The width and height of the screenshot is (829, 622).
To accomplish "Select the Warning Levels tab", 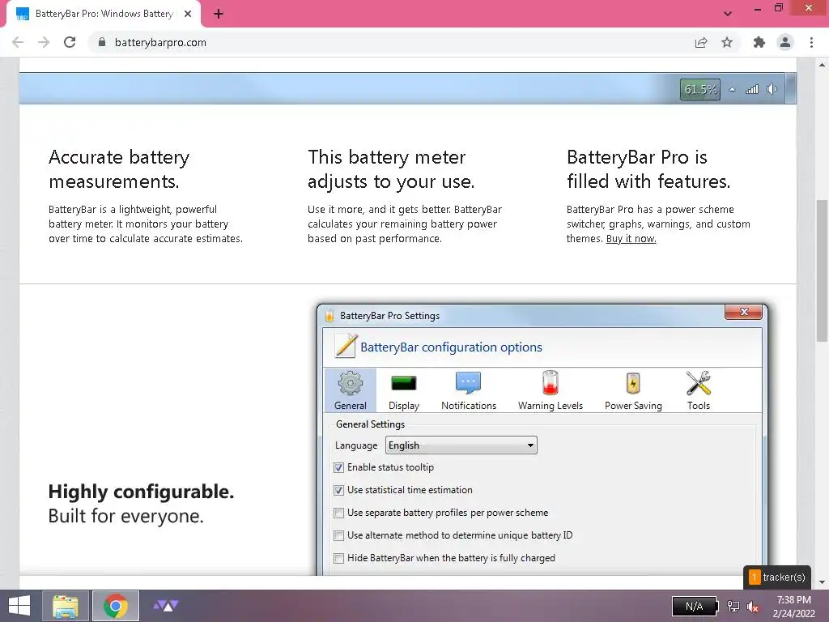I will [551, 390].
